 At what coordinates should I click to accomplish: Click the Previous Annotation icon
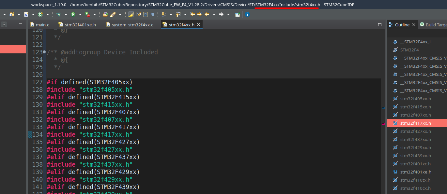tap(178, 14)
